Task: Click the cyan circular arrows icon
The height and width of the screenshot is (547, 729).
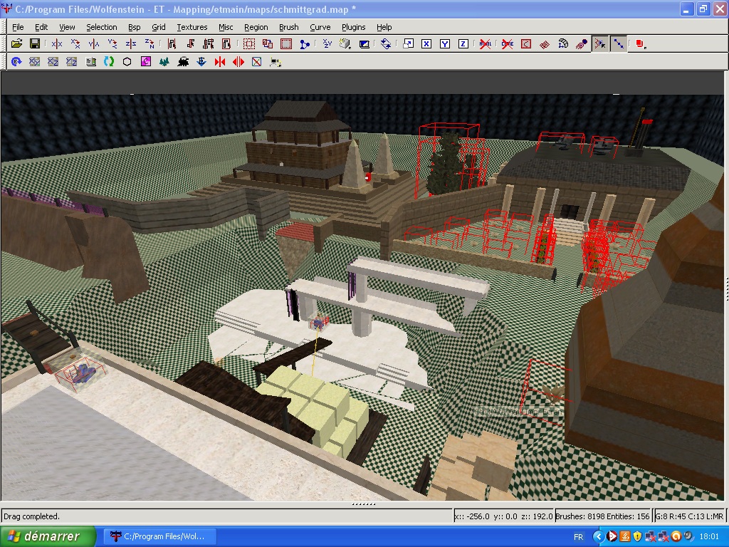Action: 109,61
